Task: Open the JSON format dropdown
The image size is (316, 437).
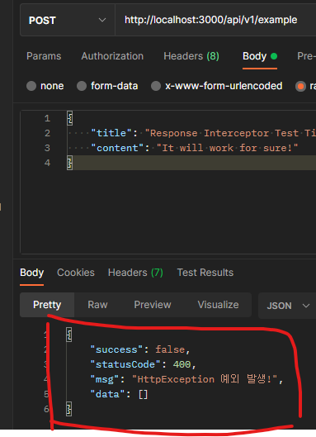Action: point(288,306)
